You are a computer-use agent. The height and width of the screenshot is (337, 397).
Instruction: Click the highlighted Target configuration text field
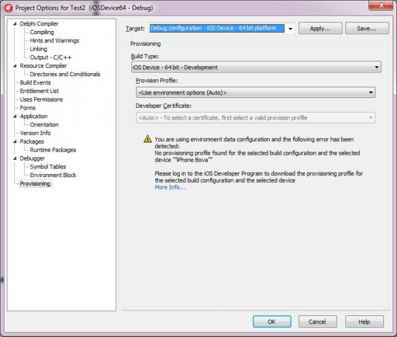pyautogui.click(x=217, y=28)
